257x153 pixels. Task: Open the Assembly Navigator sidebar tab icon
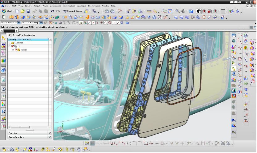point(3,38)
